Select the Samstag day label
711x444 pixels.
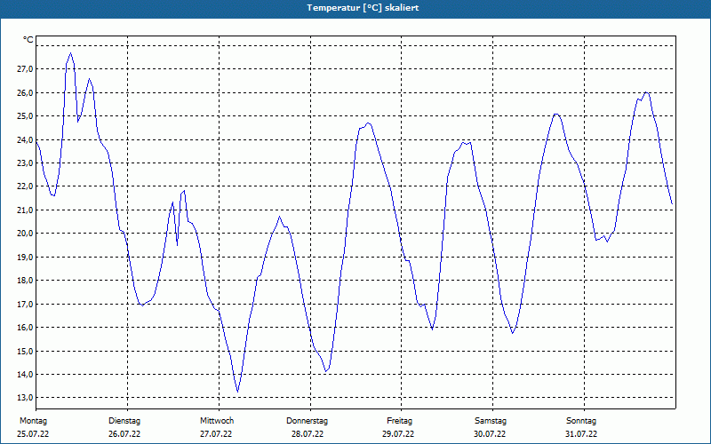491,421
